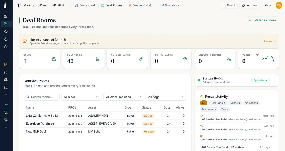The image size is (285, 151).
Task: Click the ON HOLD status badge
Action: (149, 132)
